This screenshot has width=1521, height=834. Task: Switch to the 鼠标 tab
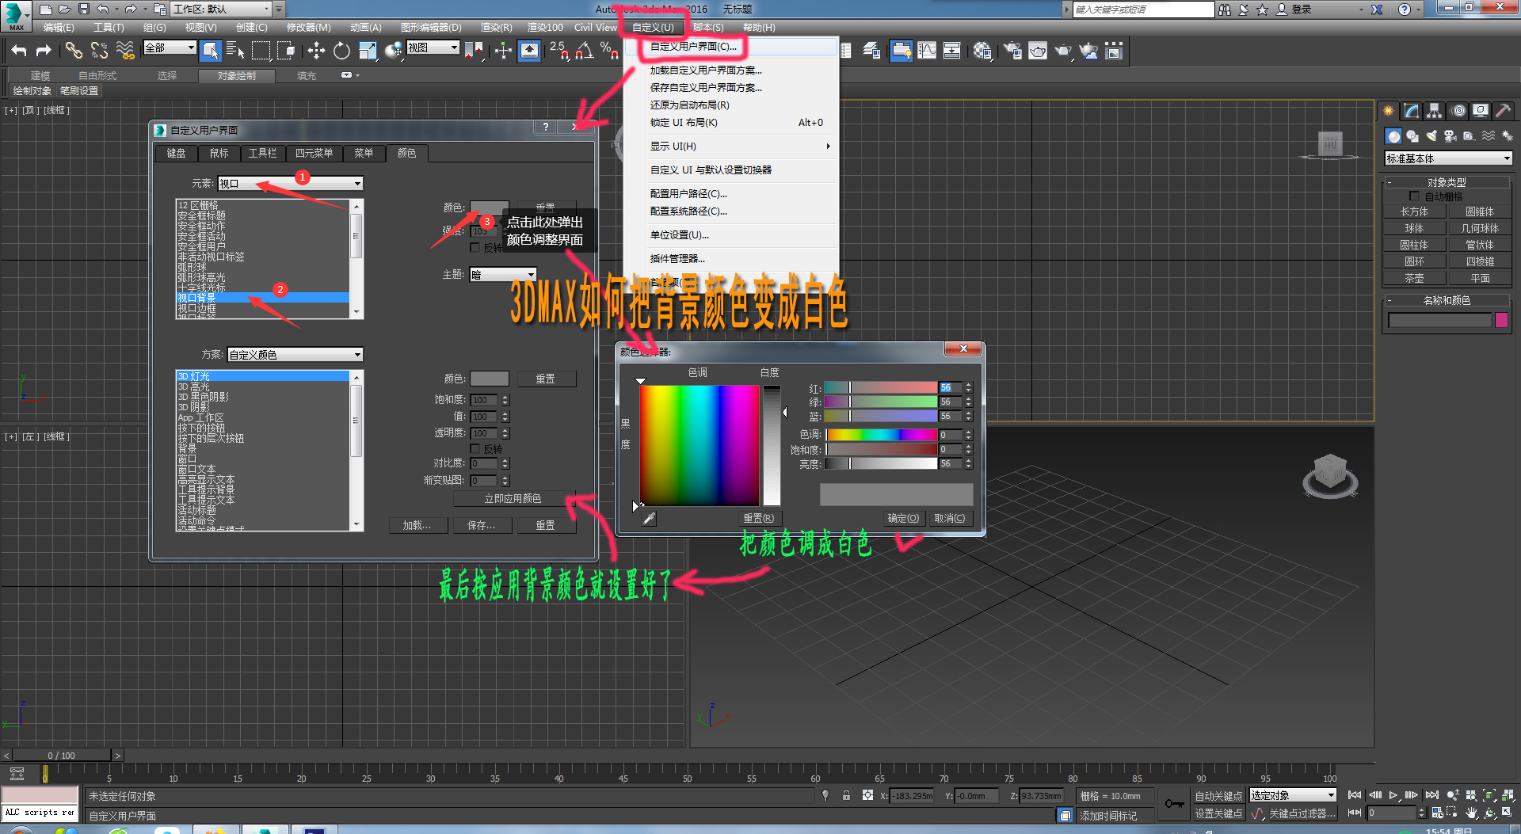click(x=219, y=153)
